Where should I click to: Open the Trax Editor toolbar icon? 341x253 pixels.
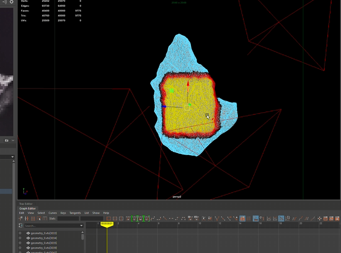click(331, 219)
